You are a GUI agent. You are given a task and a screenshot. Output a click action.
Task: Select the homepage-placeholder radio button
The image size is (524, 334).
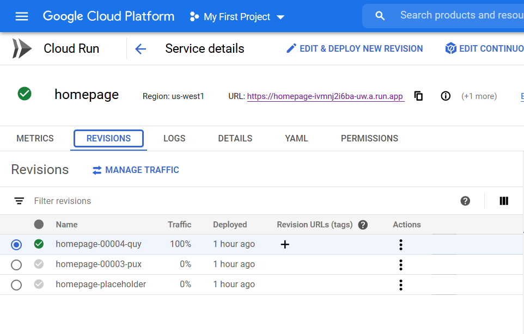point(16,285)
